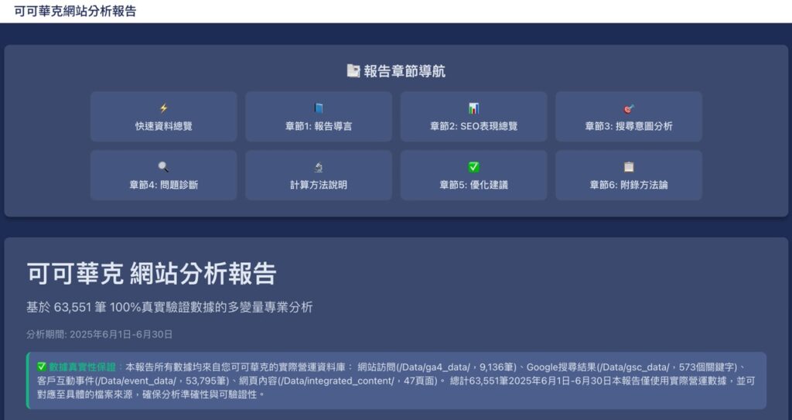Viewport: 792px width, 420px height.
Task: Click the green check icon before 數據真實性保證
Action: [42, 367]
